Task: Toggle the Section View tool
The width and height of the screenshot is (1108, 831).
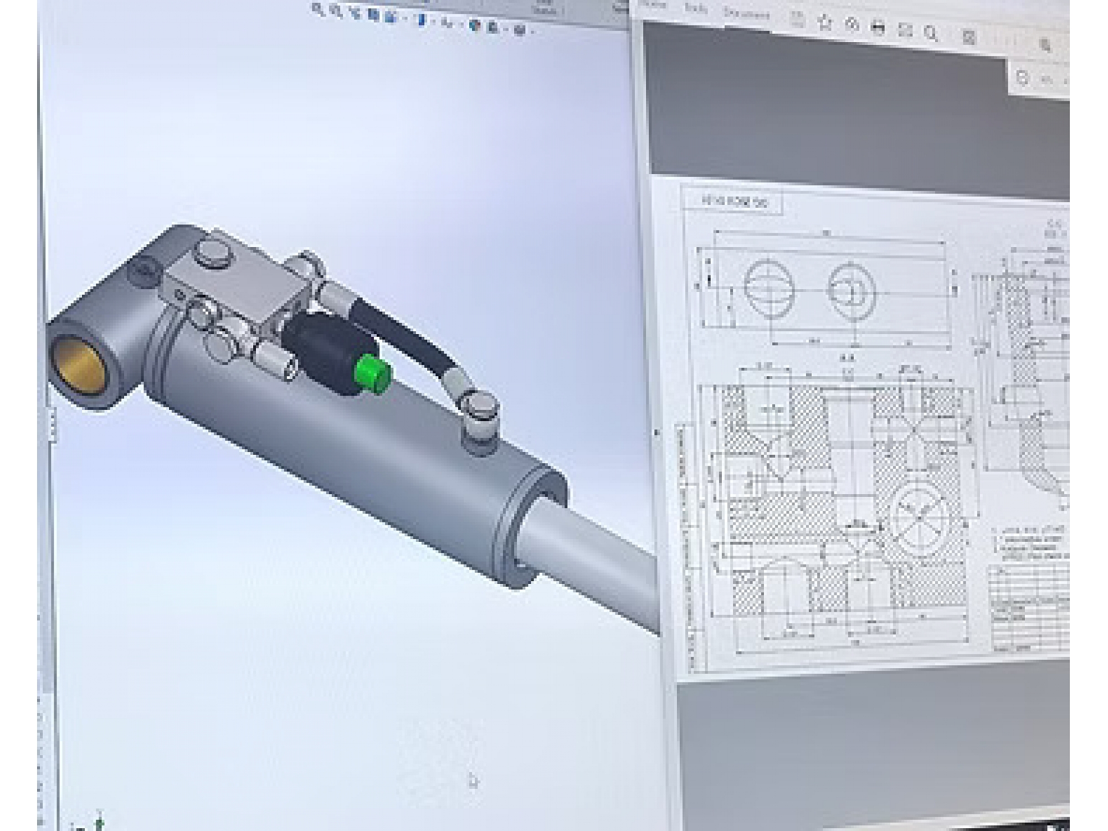Action: coord(374,16)
